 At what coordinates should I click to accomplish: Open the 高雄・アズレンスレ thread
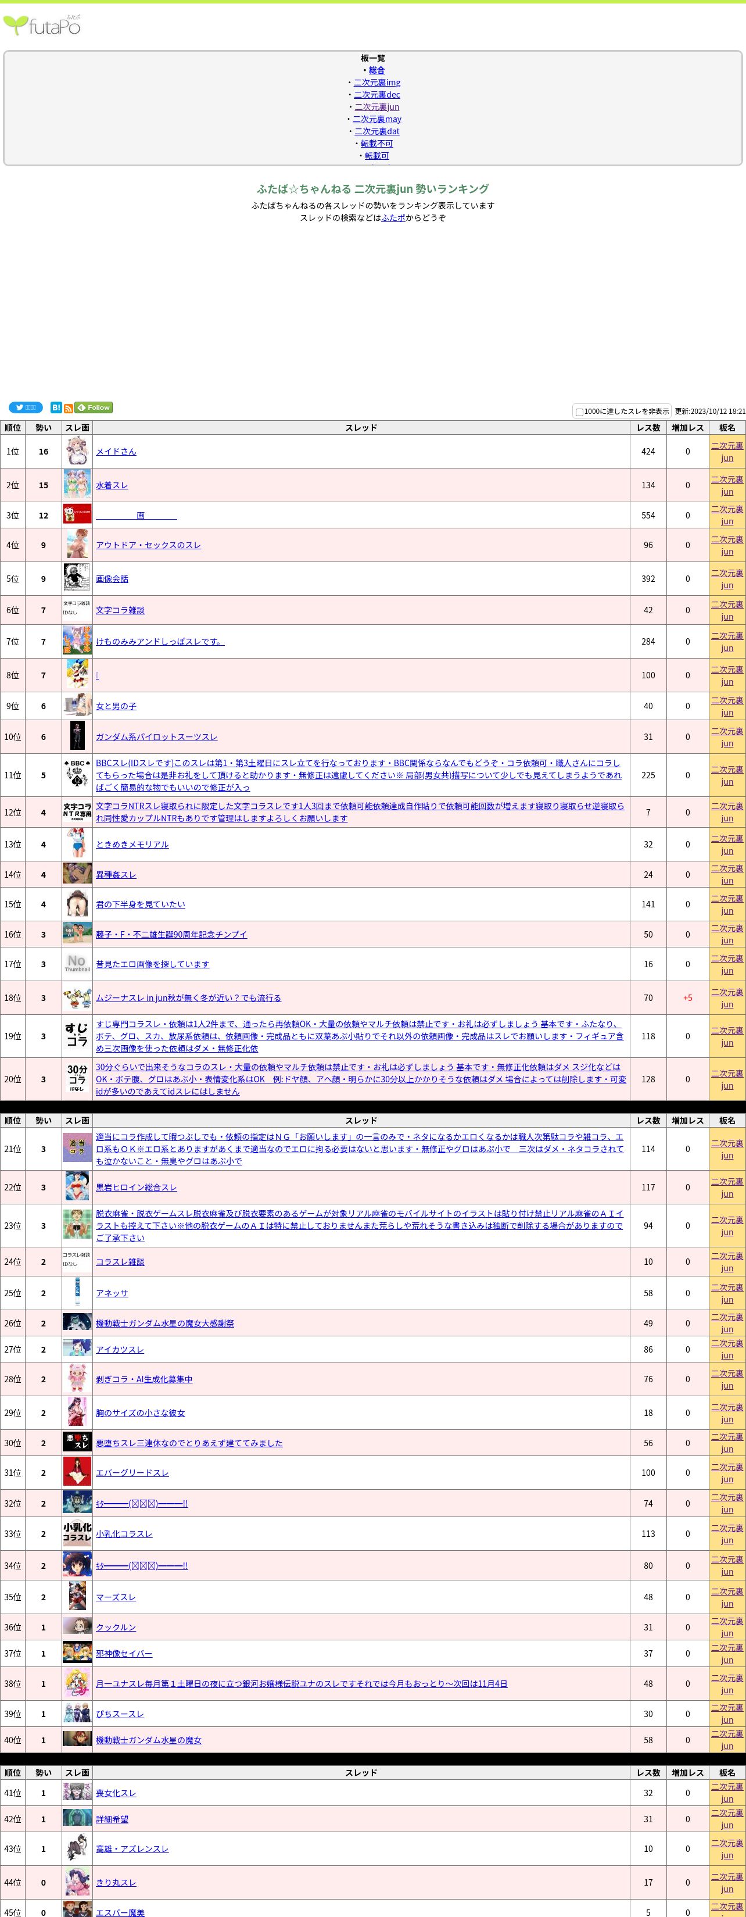132,1849
